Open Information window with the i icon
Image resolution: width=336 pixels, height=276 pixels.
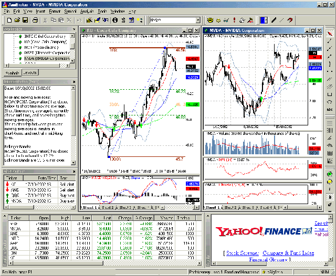click(x=115, y=20)
